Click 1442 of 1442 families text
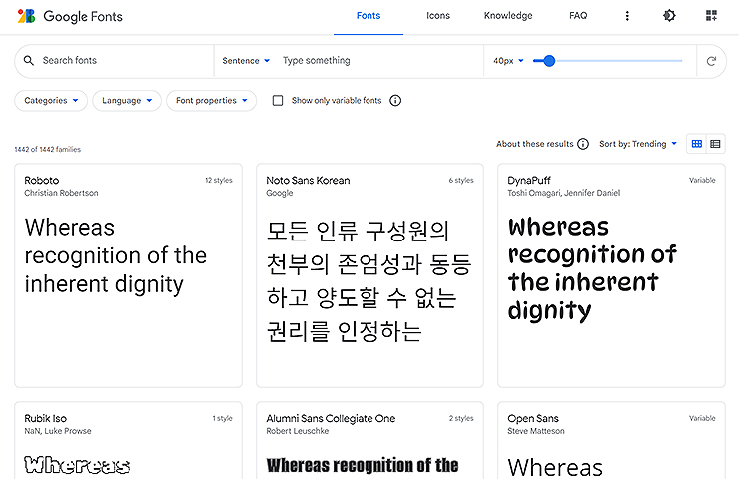Viewport: 739px width, 479px height. point(48,150)
